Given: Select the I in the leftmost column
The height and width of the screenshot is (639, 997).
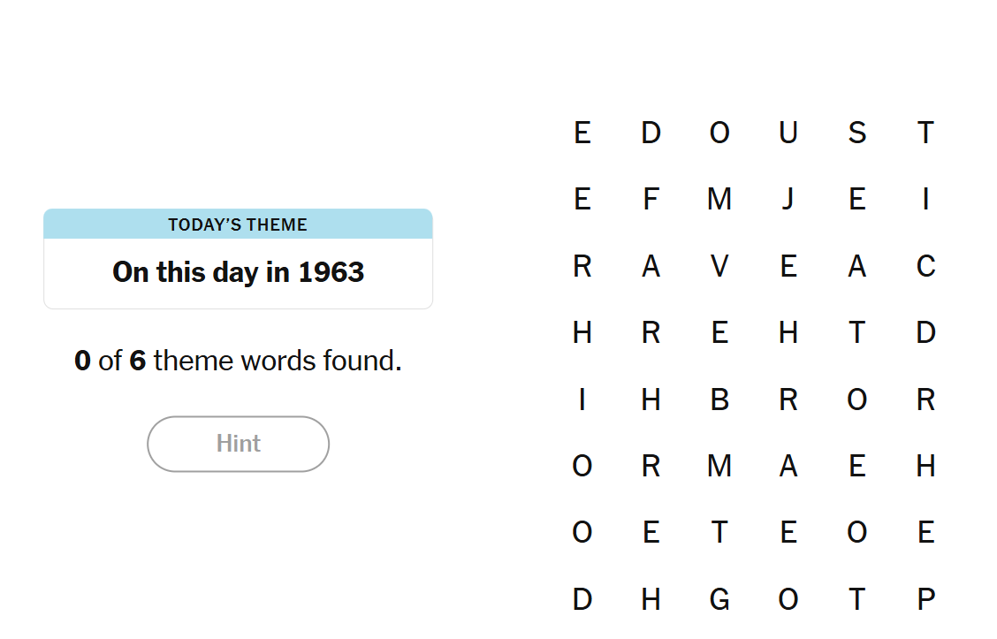Looking at the screenshot, I should point(582,399).
